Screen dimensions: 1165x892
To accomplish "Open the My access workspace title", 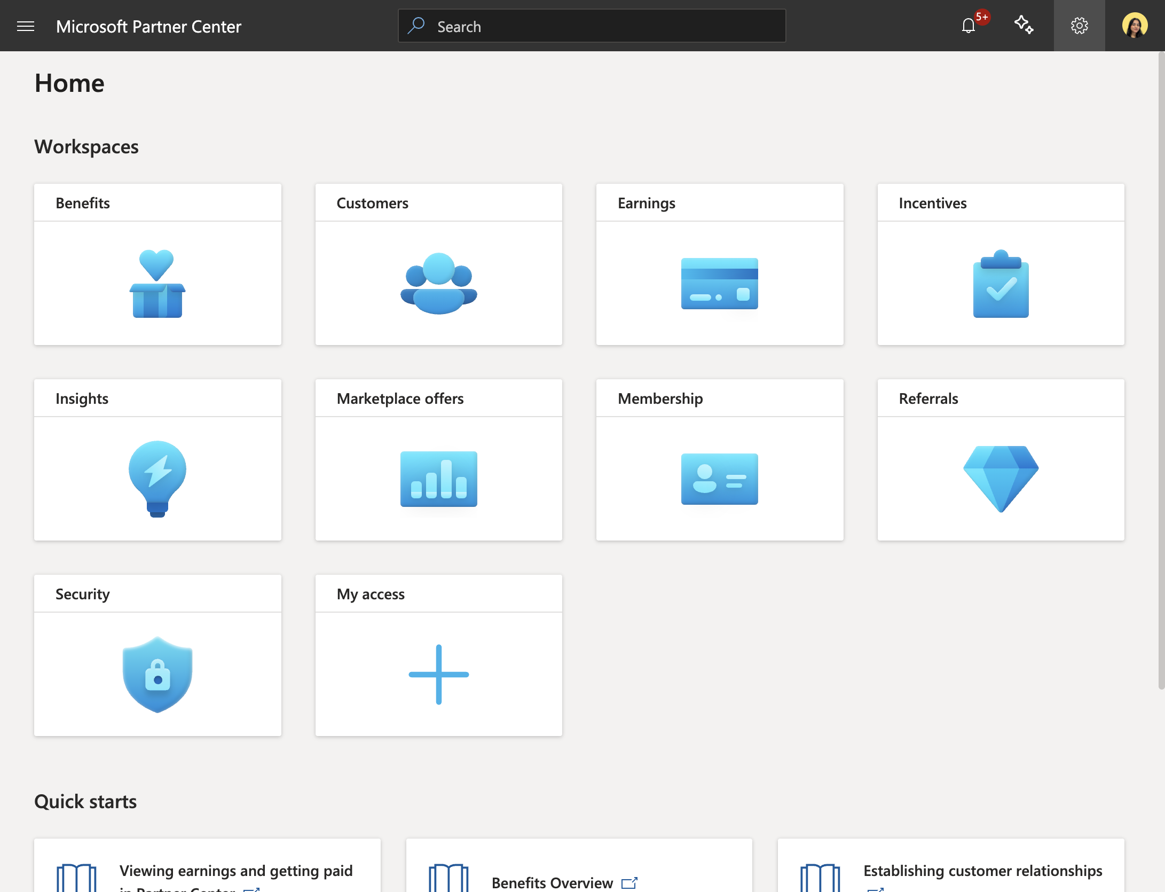I will 371,594.
